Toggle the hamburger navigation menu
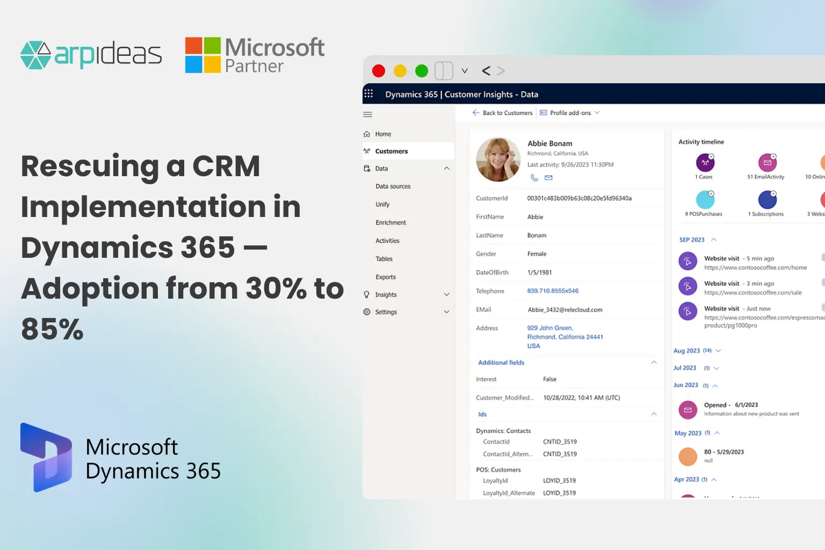This screenshot has height=550, width=825. [x=368, y=114]
